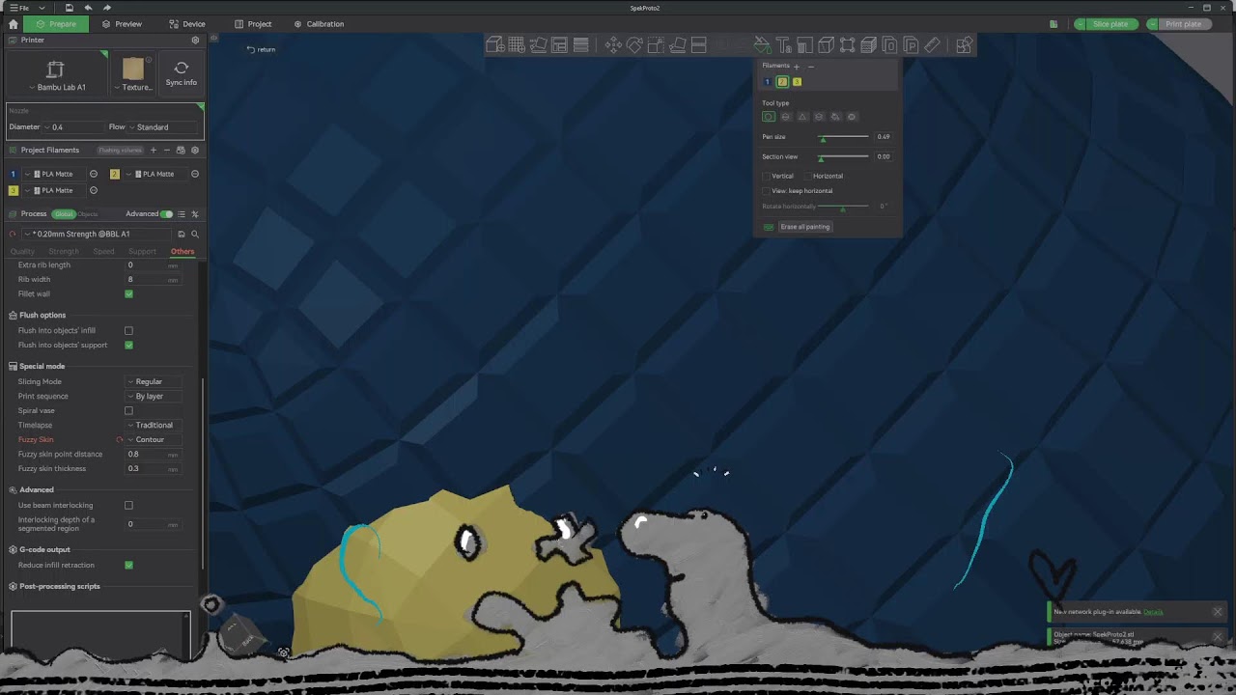Select the Scale tool in toolbar
Viewport: 1236px width, 695px height.
(x=656, y=44)
